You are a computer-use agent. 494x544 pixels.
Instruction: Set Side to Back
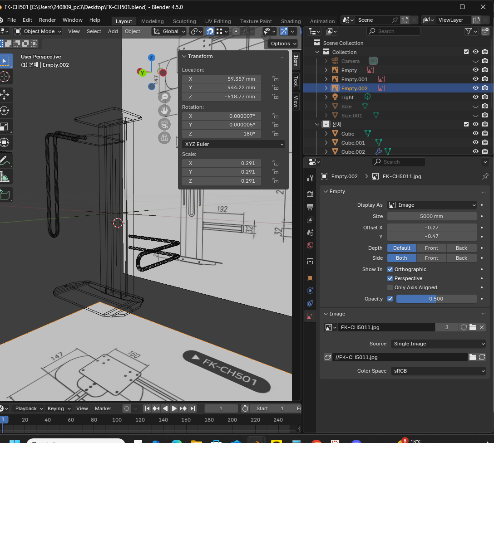[x=461, y=258]
